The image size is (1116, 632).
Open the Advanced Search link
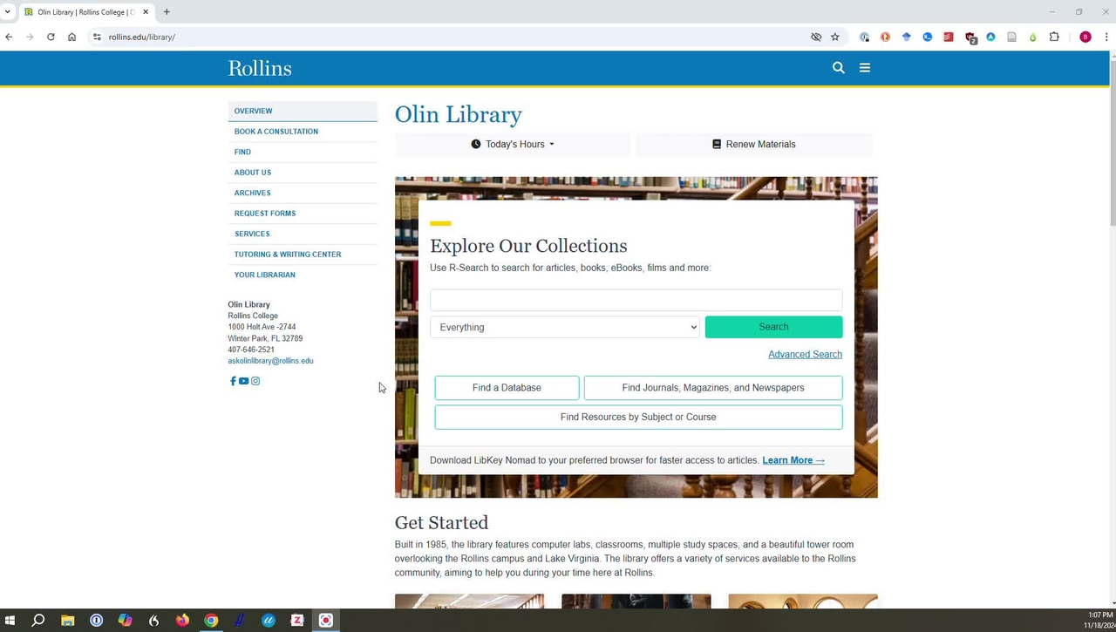(805, 354)
